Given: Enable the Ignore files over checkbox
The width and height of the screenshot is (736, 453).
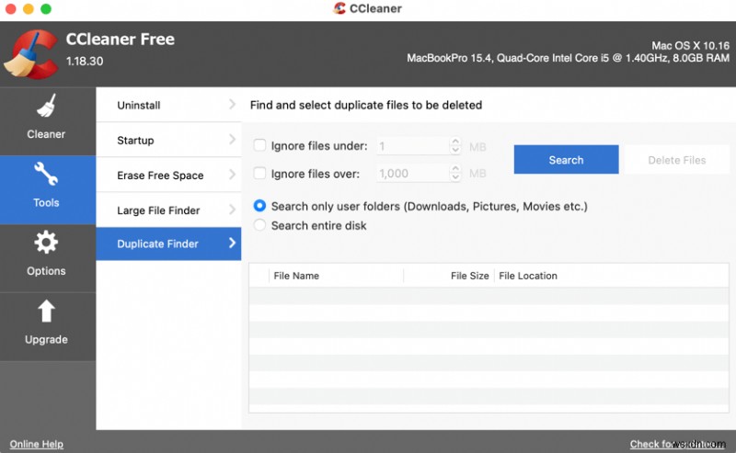Looking at the screenshot, I should [x=259, y=173].
